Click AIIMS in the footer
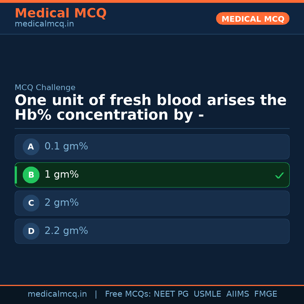Screen dimensions: 304x304 click(x=238, y=294)
